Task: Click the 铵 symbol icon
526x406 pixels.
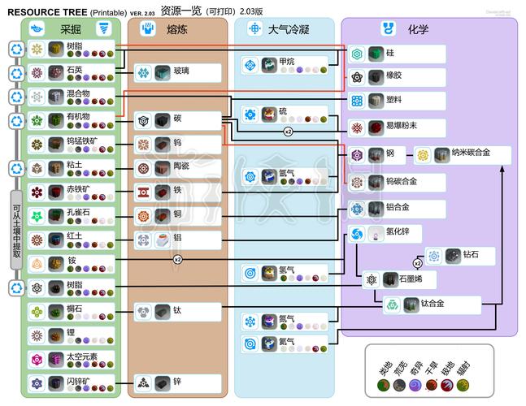Action: [37, 264]
